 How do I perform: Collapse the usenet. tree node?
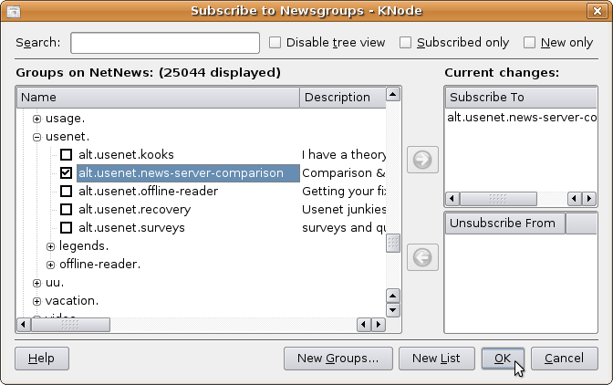pyautogui.click(x=37, y=137)
